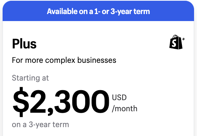Click the small plus sign beside bag logo
Viewport: 197px width, 136px height.
click(x=183, y=39)
